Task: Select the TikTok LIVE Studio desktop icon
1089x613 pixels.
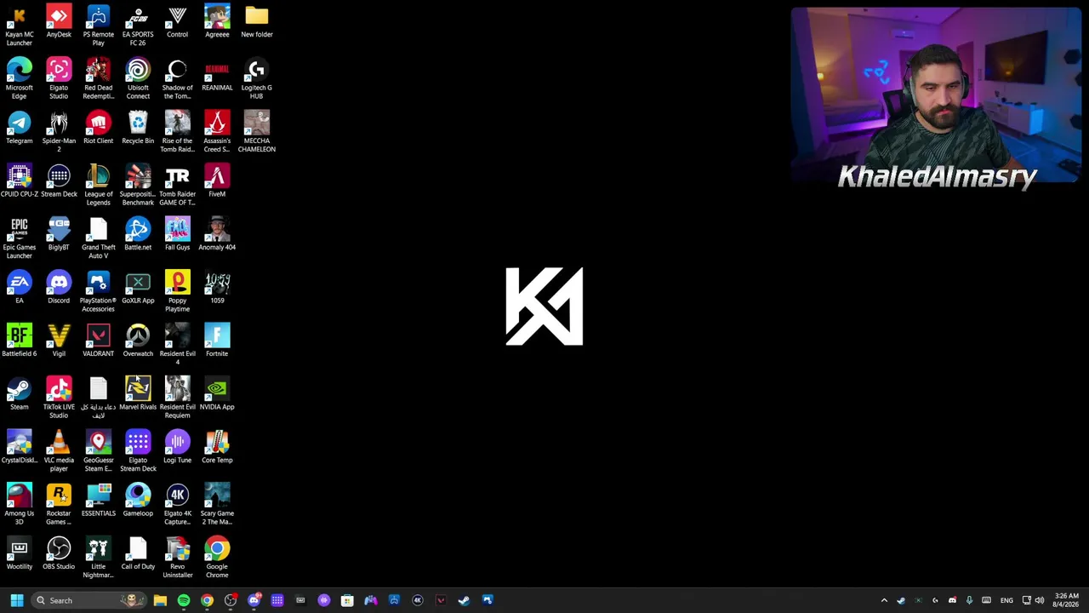Action: point(59,398)
